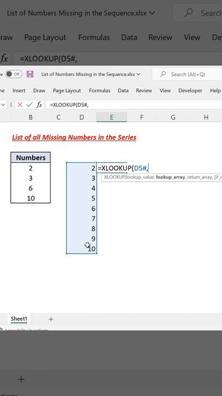
Task: Select column C header
Action: click(59, 117)
